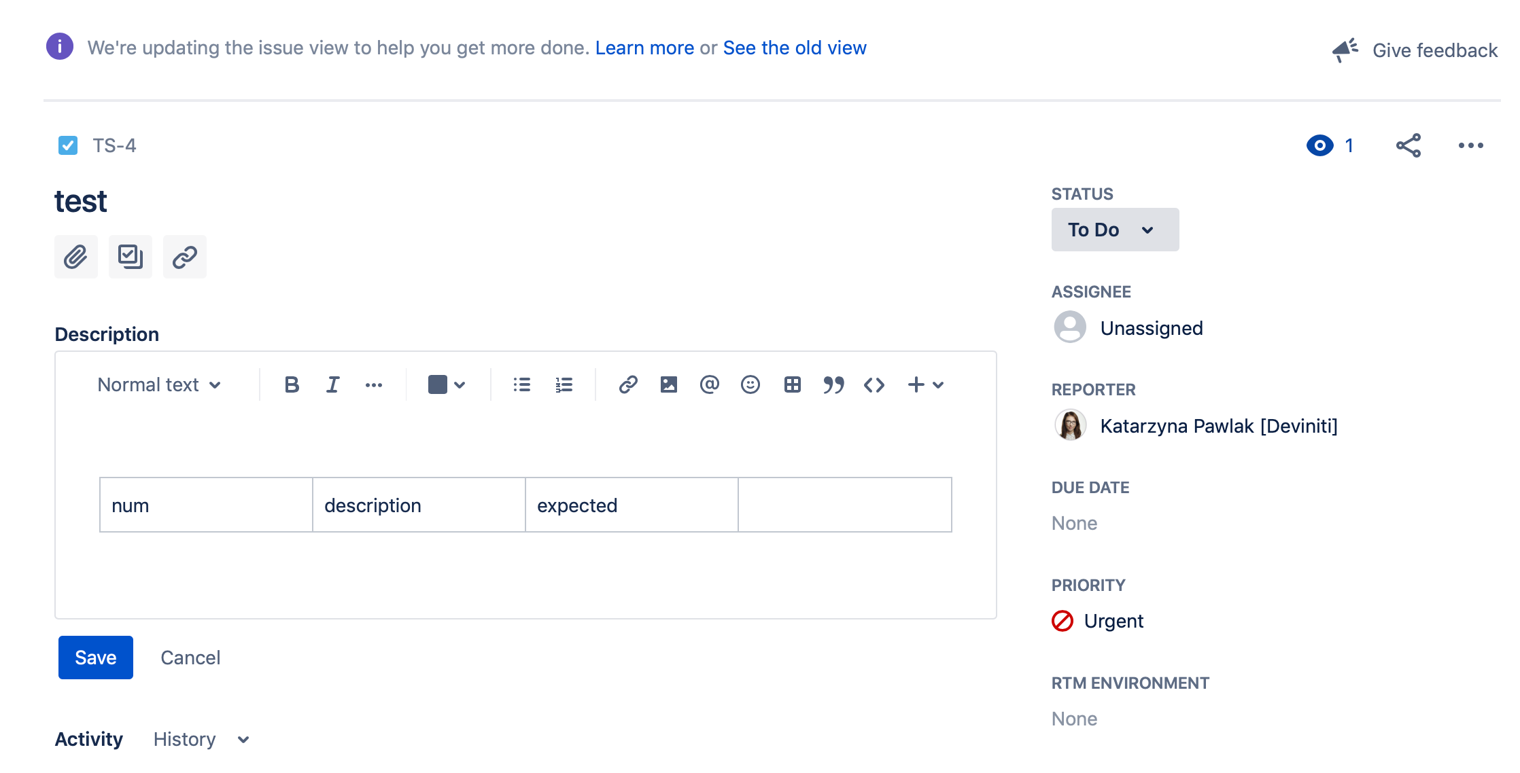Insert a quote block
This screenshot has width=1520, height=773.
coord(833,385)
